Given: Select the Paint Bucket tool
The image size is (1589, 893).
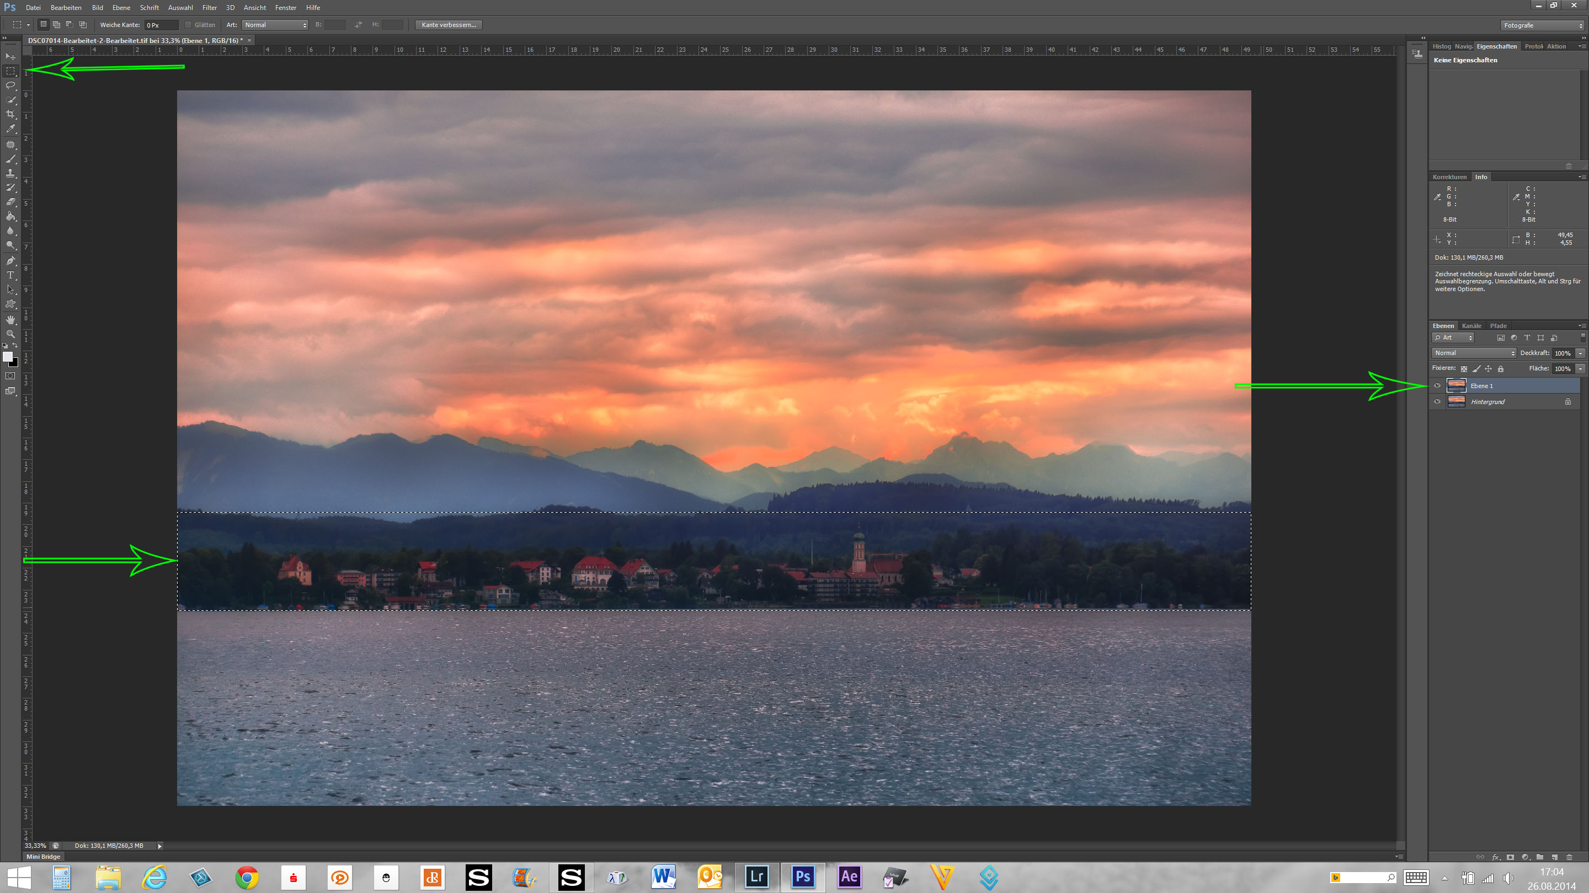Looking at the screenshot, I should coord(10,216).
